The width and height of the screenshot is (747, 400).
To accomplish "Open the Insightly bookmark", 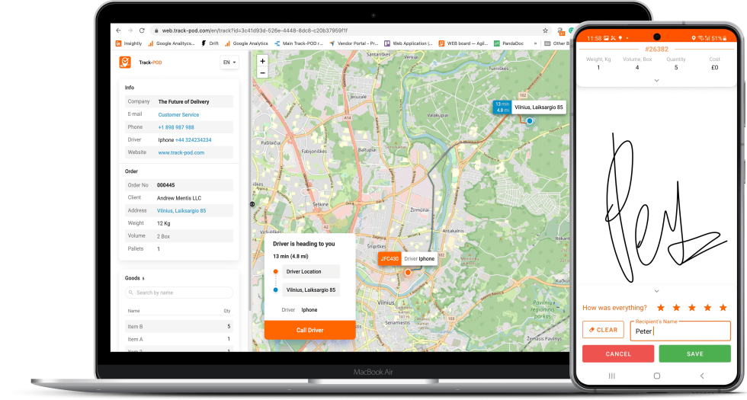I will click(128, 43).
